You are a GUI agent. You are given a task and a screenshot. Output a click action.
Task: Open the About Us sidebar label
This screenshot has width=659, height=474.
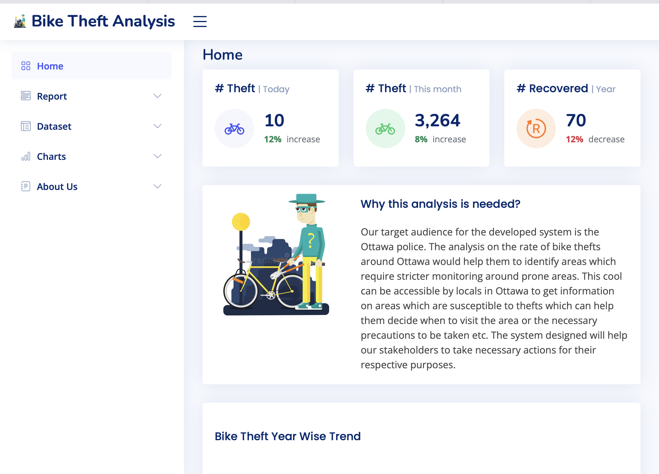point(57,187)
